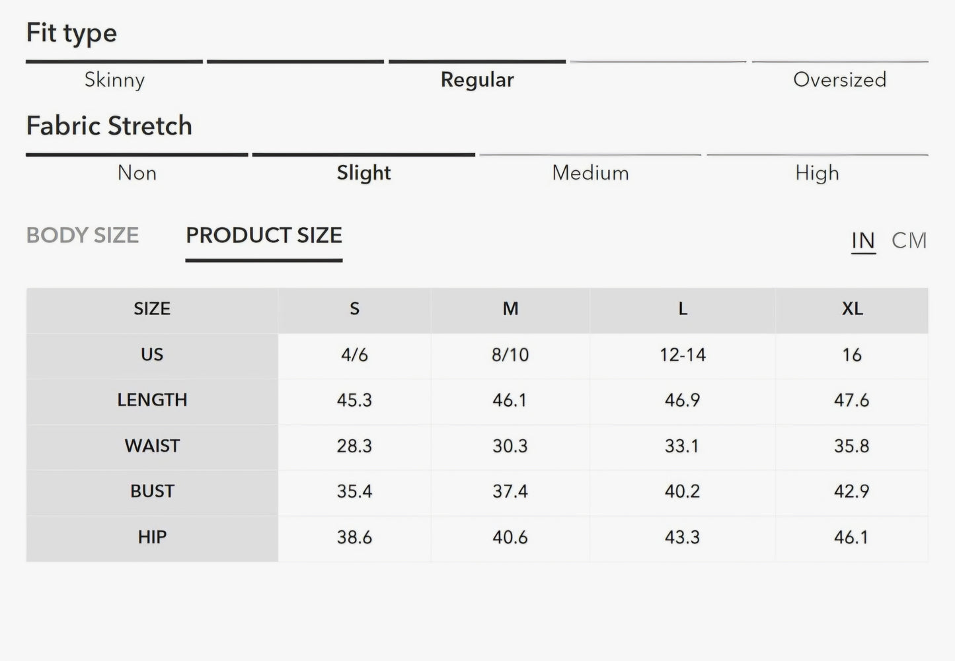955x661 pixels.
Task: Click the BUST row label
Action: click(152, 492)
